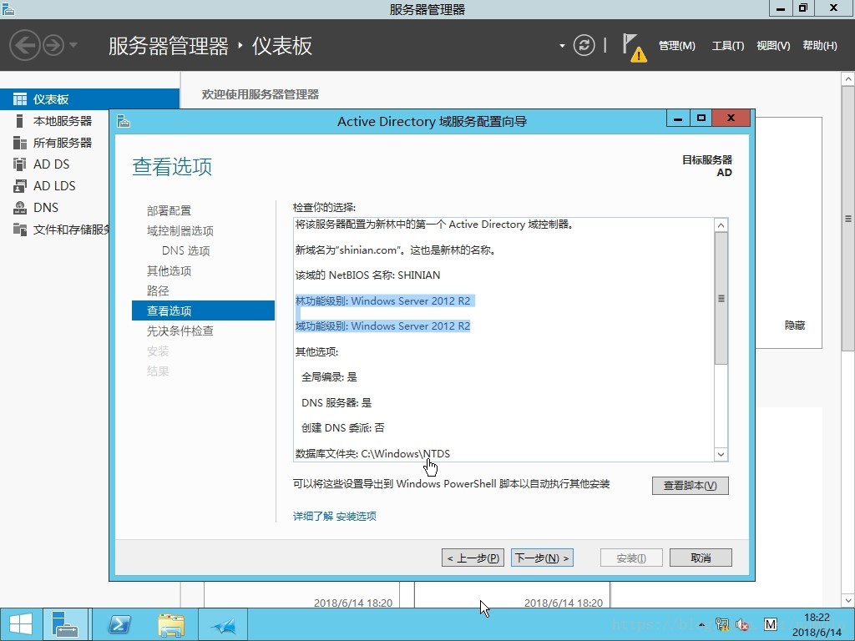Click the main window scroll-up arrow

click(x=848, y=79)
